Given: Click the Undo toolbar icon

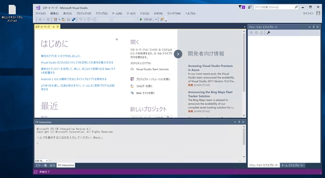Looking at the screenshot, I should (x=81, y=20).
